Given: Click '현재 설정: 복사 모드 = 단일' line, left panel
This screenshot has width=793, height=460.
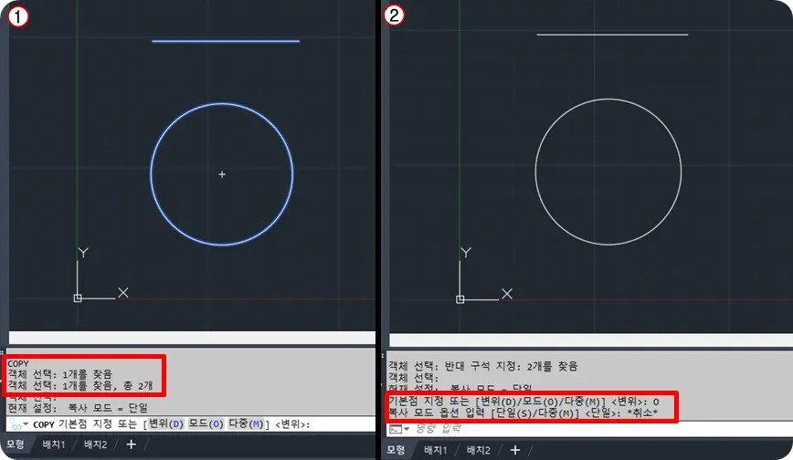Looking at the screenshot, I should click(78, 407).
